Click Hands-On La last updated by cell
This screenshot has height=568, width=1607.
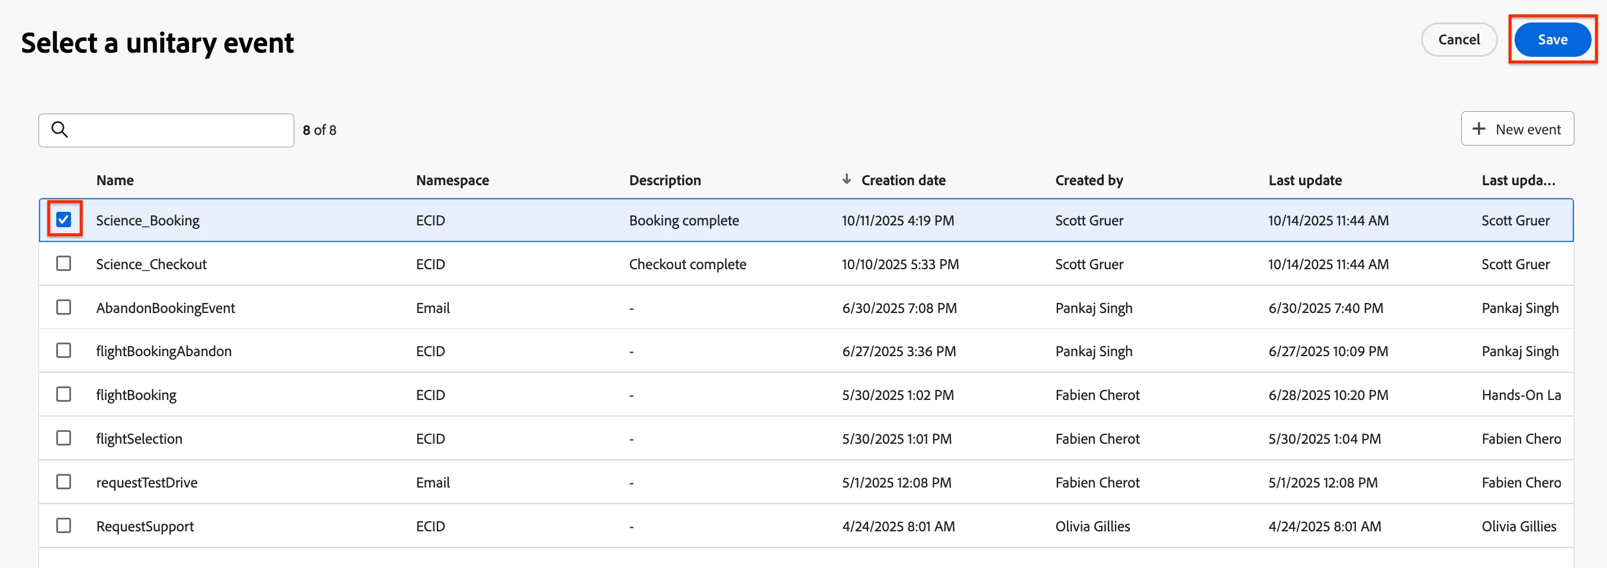[1521, 395]
